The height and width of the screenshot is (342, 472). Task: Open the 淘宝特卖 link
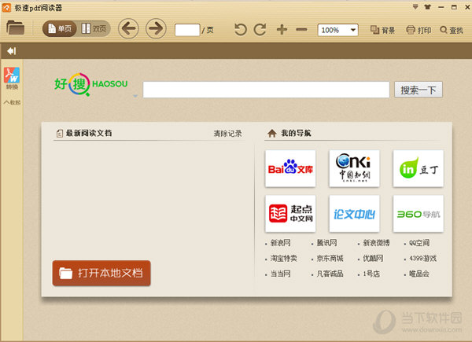[283, 259]
